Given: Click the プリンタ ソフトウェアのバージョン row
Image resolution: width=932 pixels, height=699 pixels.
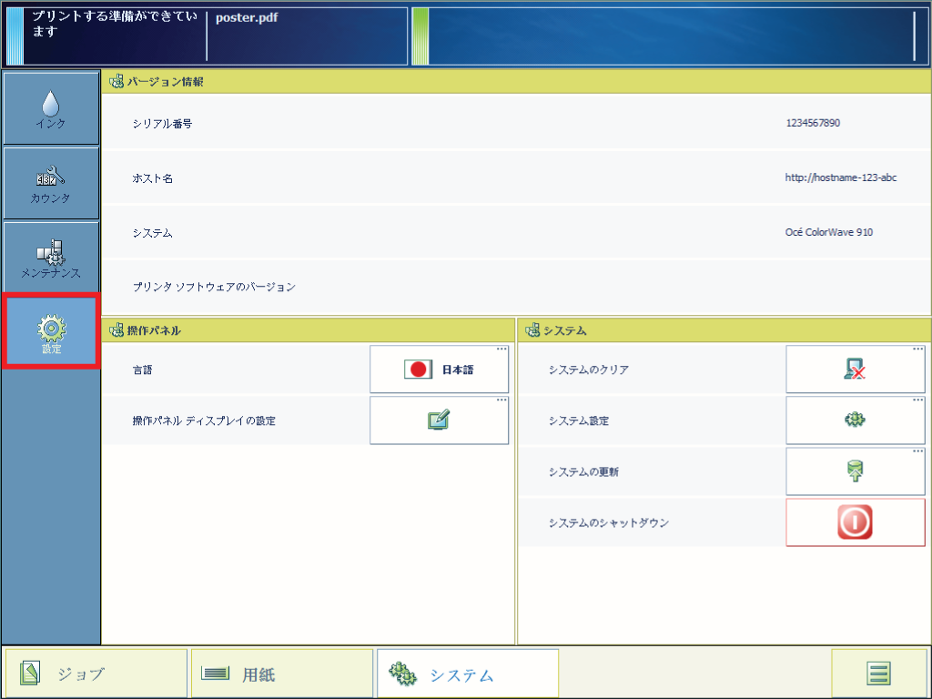Looking at the screenshot, I should (x=516, y=287).
